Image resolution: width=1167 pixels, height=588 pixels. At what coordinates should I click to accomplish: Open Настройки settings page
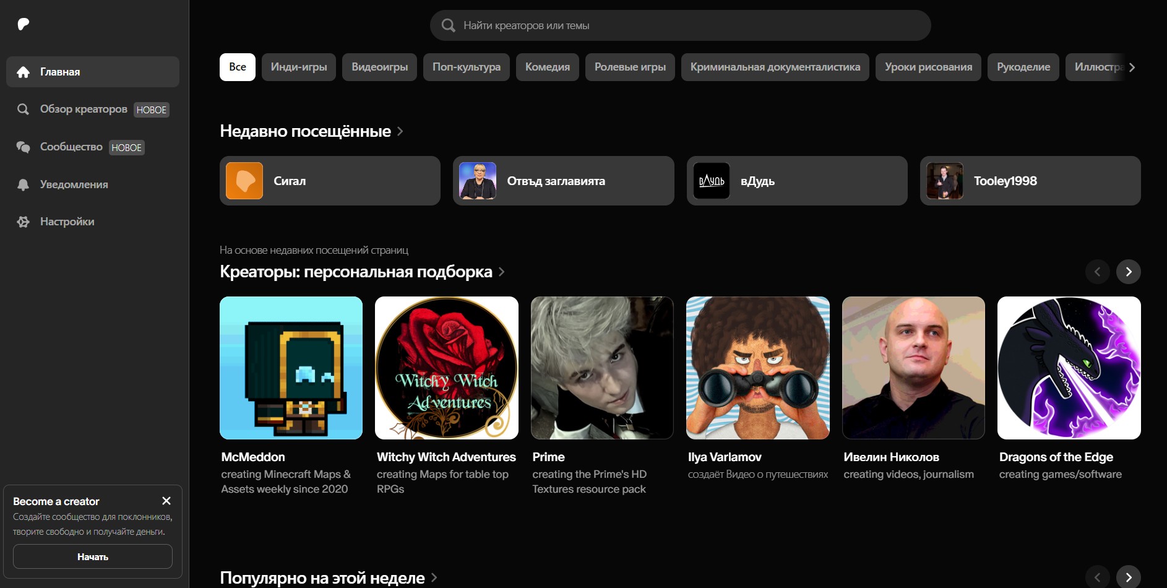93,222
